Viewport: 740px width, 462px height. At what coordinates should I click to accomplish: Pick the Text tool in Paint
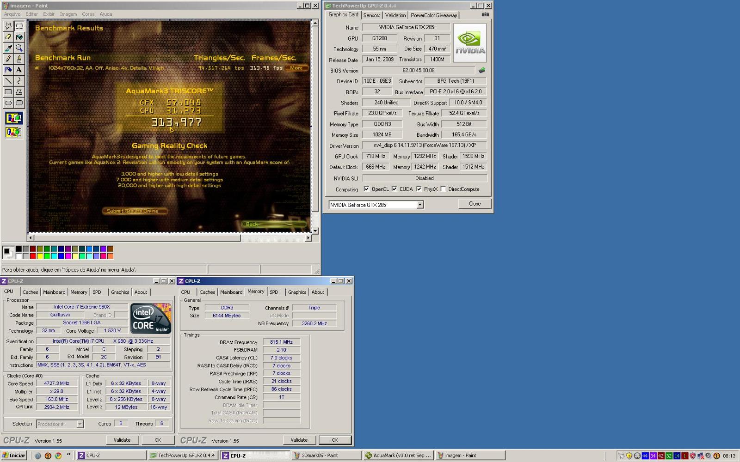pyautogui.click(x=19, y=70)
